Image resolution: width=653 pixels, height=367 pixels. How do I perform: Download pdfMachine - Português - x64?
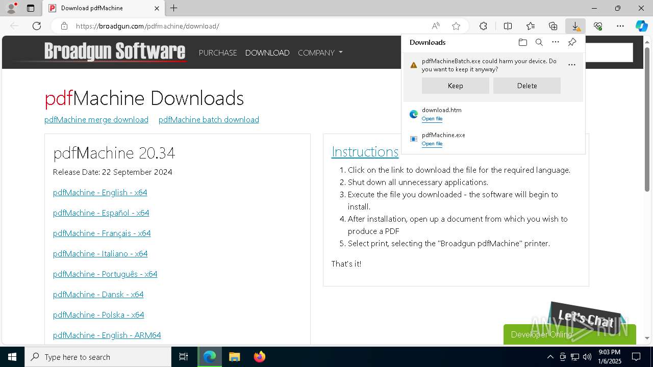click(105, 274)
